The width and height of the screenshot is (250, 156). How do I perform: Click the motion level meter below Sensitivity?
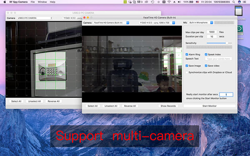pos(209,47)
